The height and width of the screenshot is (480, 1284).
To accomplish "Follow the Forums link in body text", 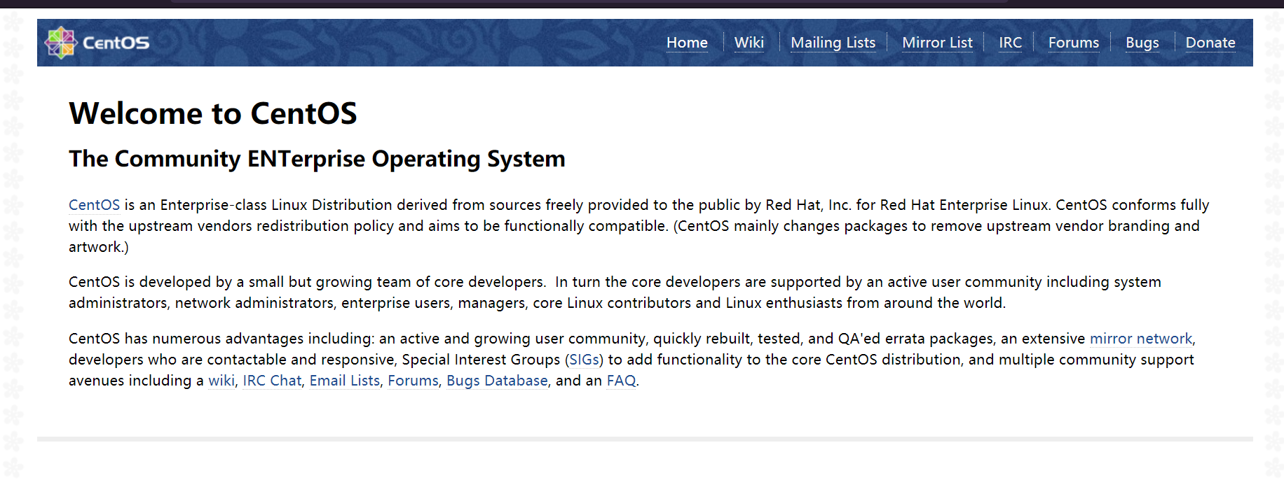I will click(413, 381).
